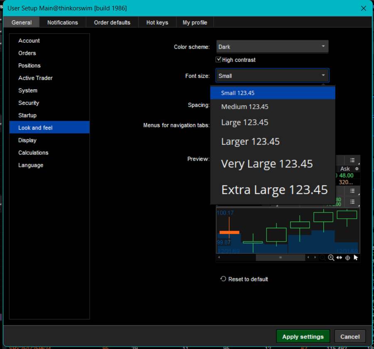This screenshot has height=349, width=374.
Task: Select Active Trader in the sidebar
Action: tap(35, 78)
